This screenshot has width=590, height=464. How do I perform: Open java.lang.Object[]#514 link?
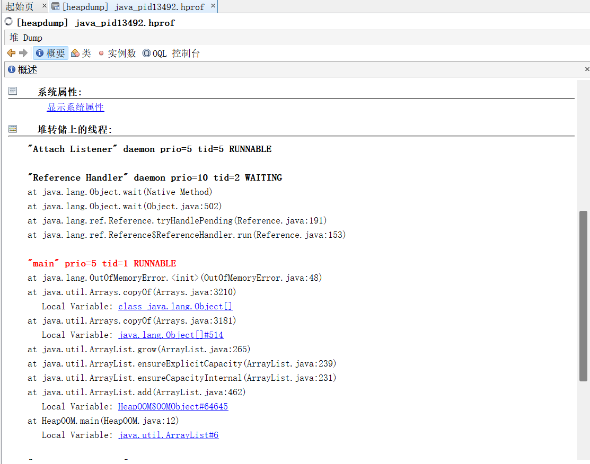[171, 335]
